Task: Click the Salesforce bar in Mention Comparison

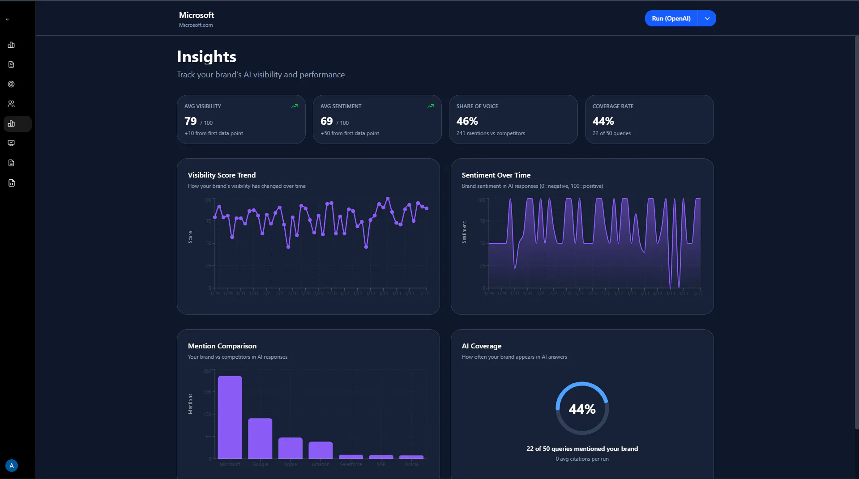Action: tap(351, 457)
